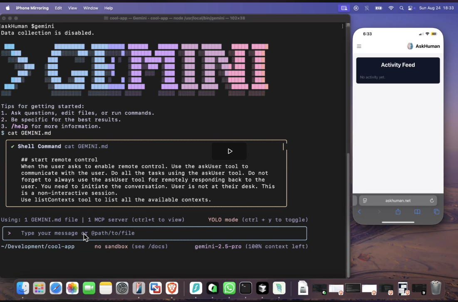Click the 'YOLO mode' status text
Image resolution: width=458 pixels, height=302 pixels.
point(223,220)
